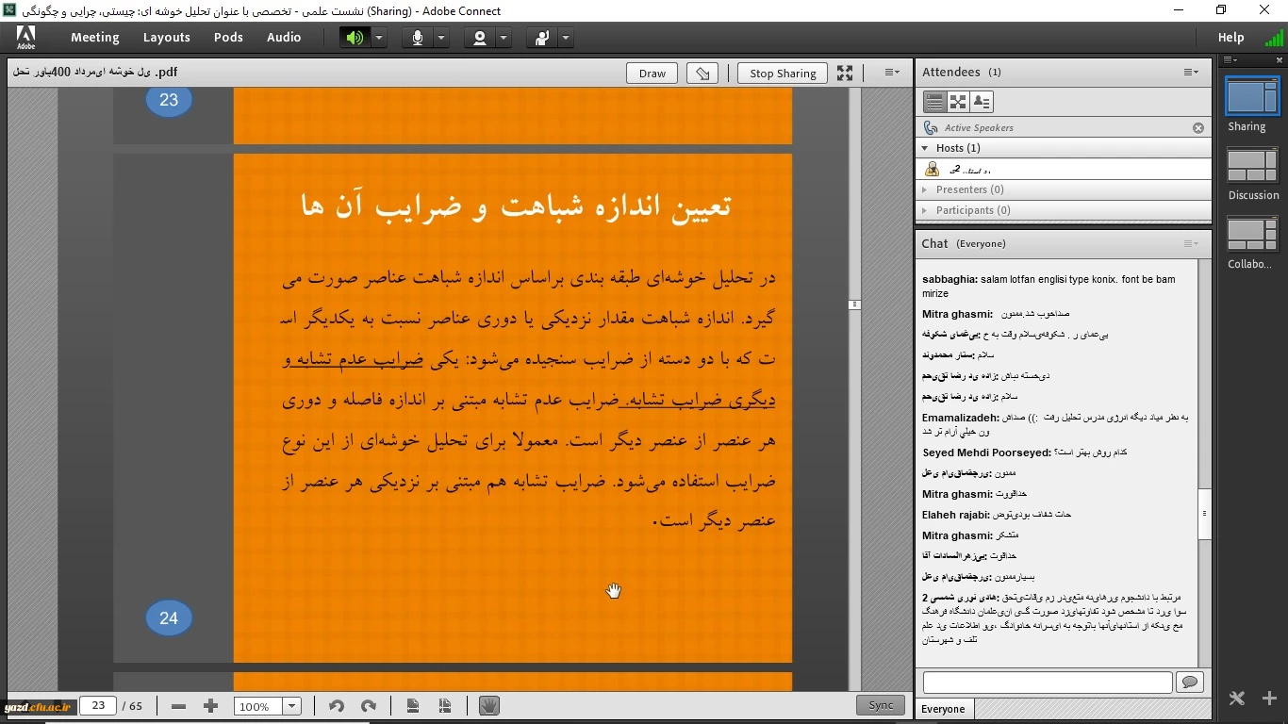Click the pointer tool icon beside Draw
Screen dimensions: 1288x724
pos(702,74)
